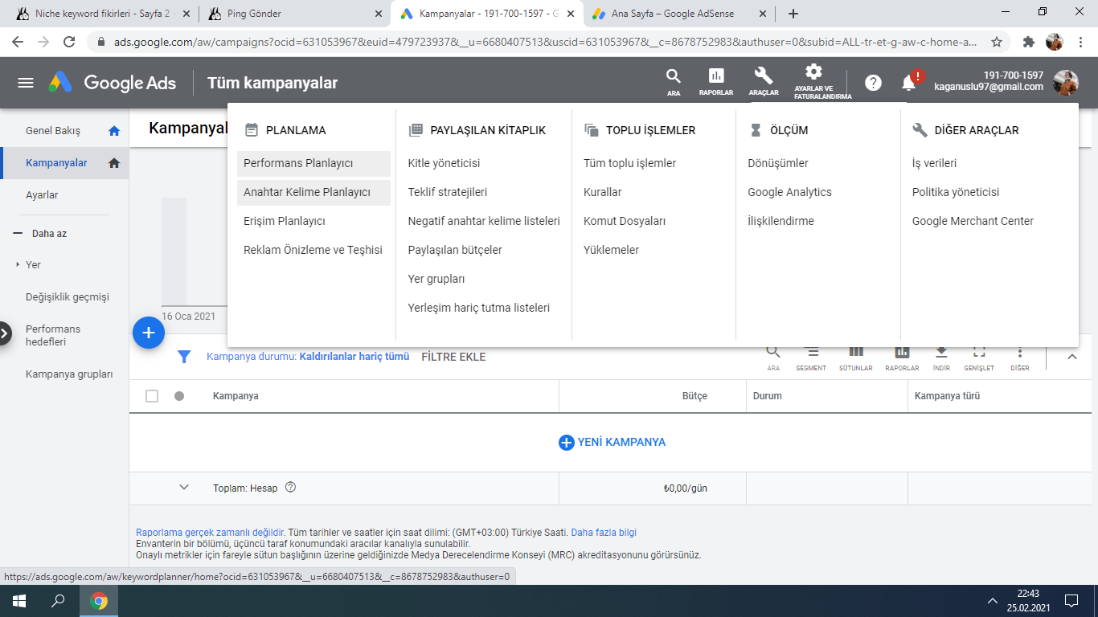This screenshot has height=617, width=1098.
Task: Select Tüm toplu işlemler
Action: click(629, 163)
